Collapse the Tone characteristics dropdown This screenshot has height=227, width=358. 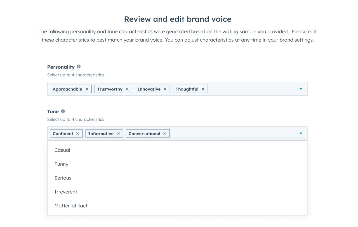pos(301,133)
